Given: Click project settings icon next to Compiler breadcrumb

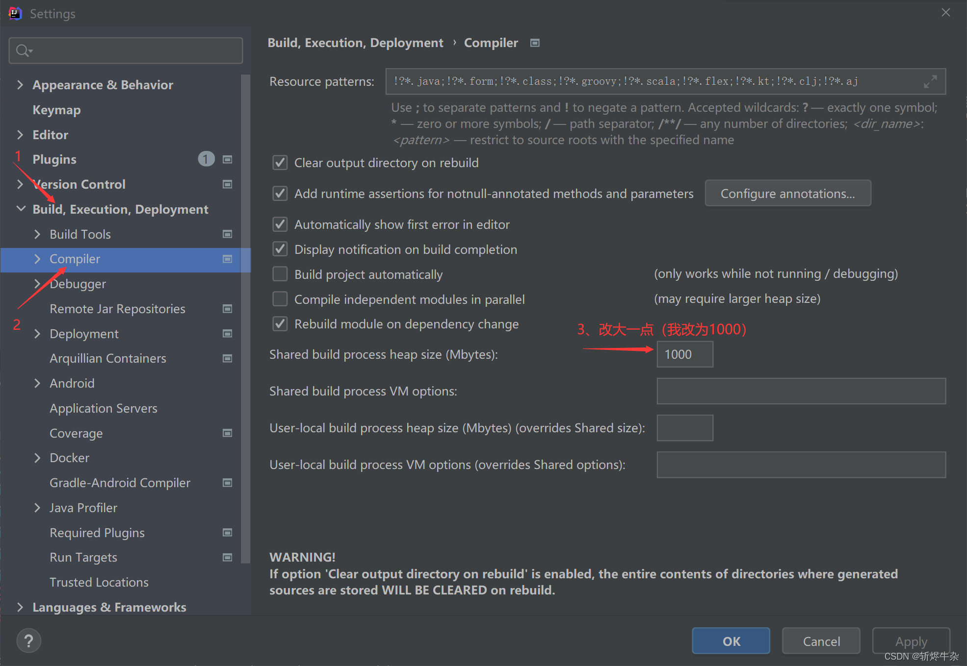Looking at the screenshot, I should click(x=535, y=43).
